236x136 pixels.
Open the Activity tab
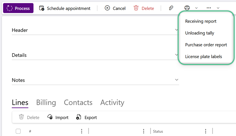pyautogui.click(x=112, y=102)
